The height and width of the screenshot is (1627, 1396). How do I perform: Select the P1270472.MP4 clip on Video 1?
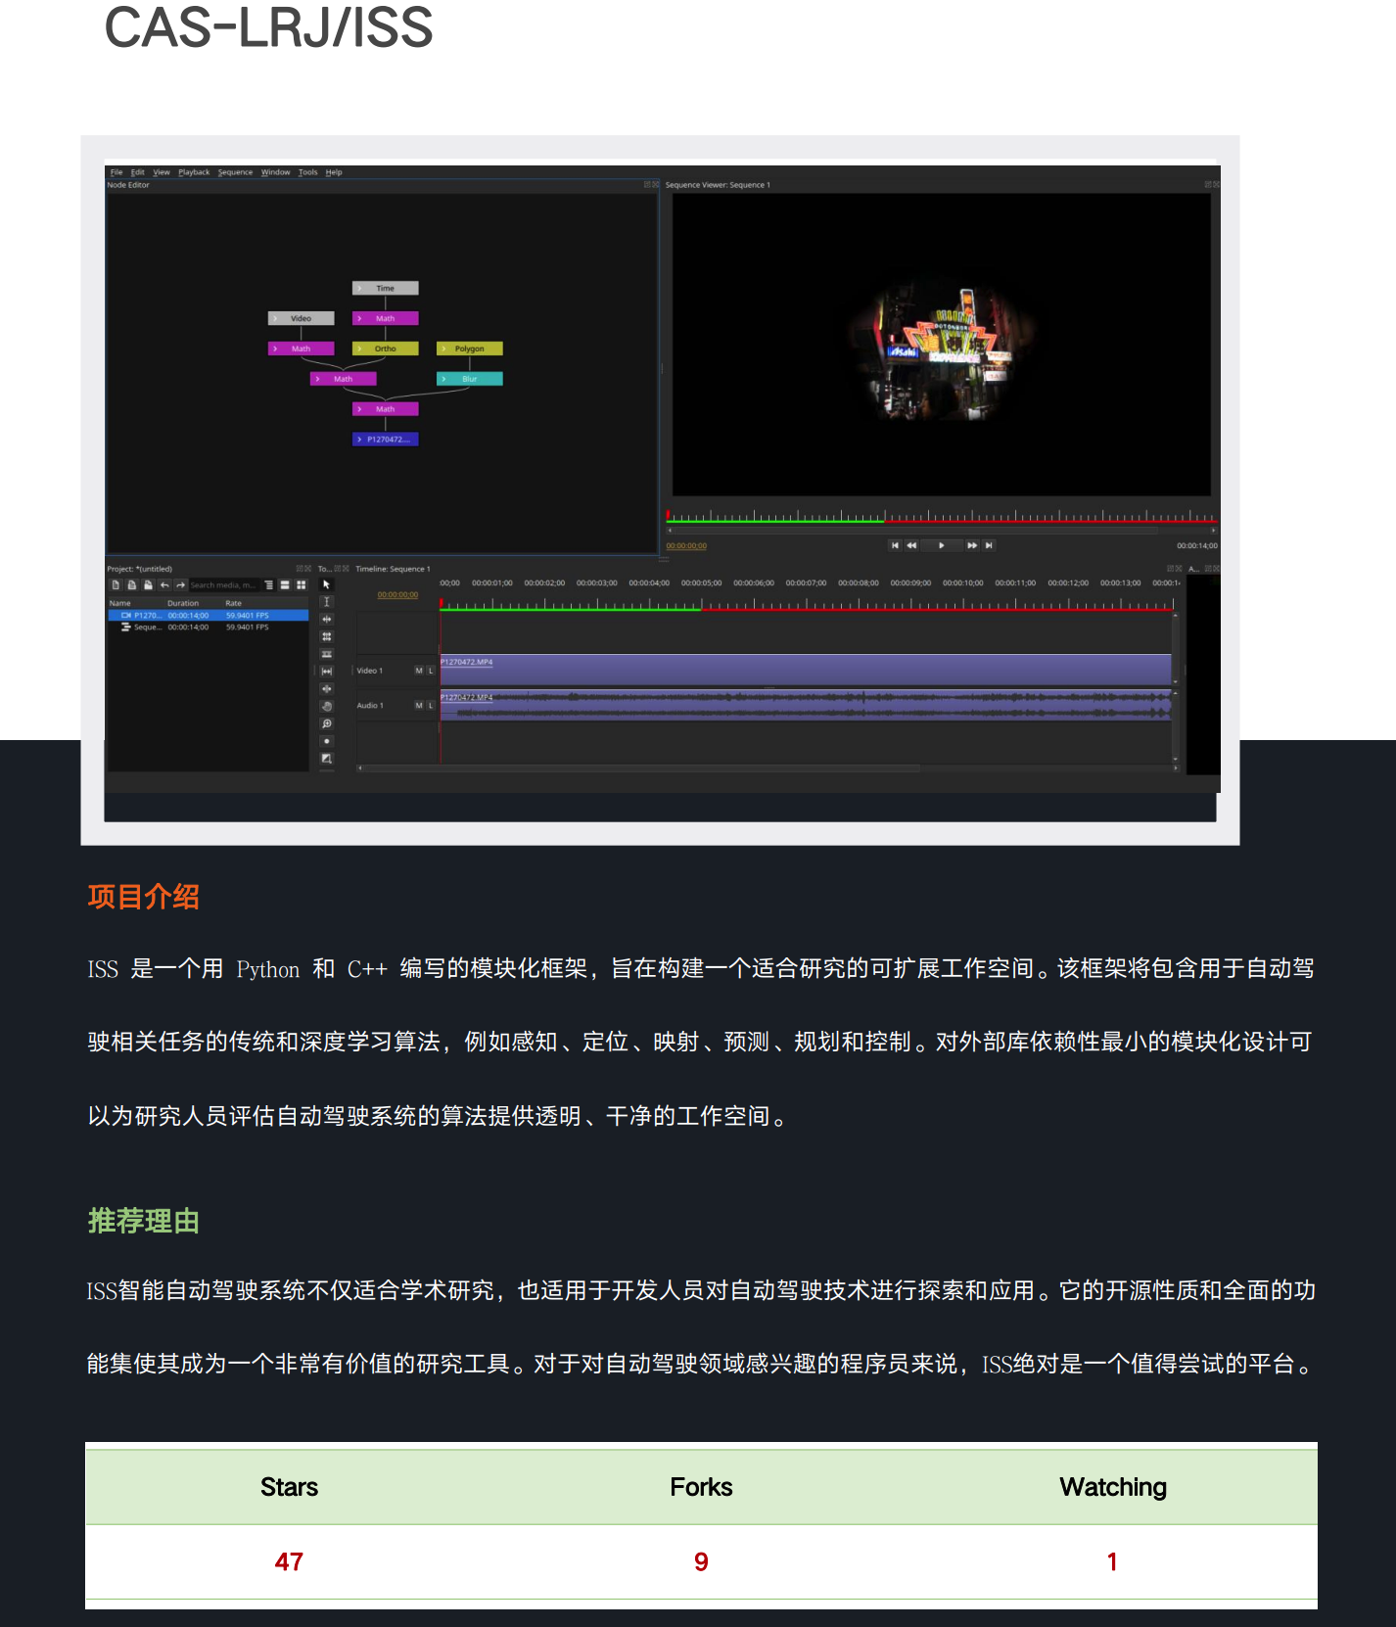coord(806,670)
